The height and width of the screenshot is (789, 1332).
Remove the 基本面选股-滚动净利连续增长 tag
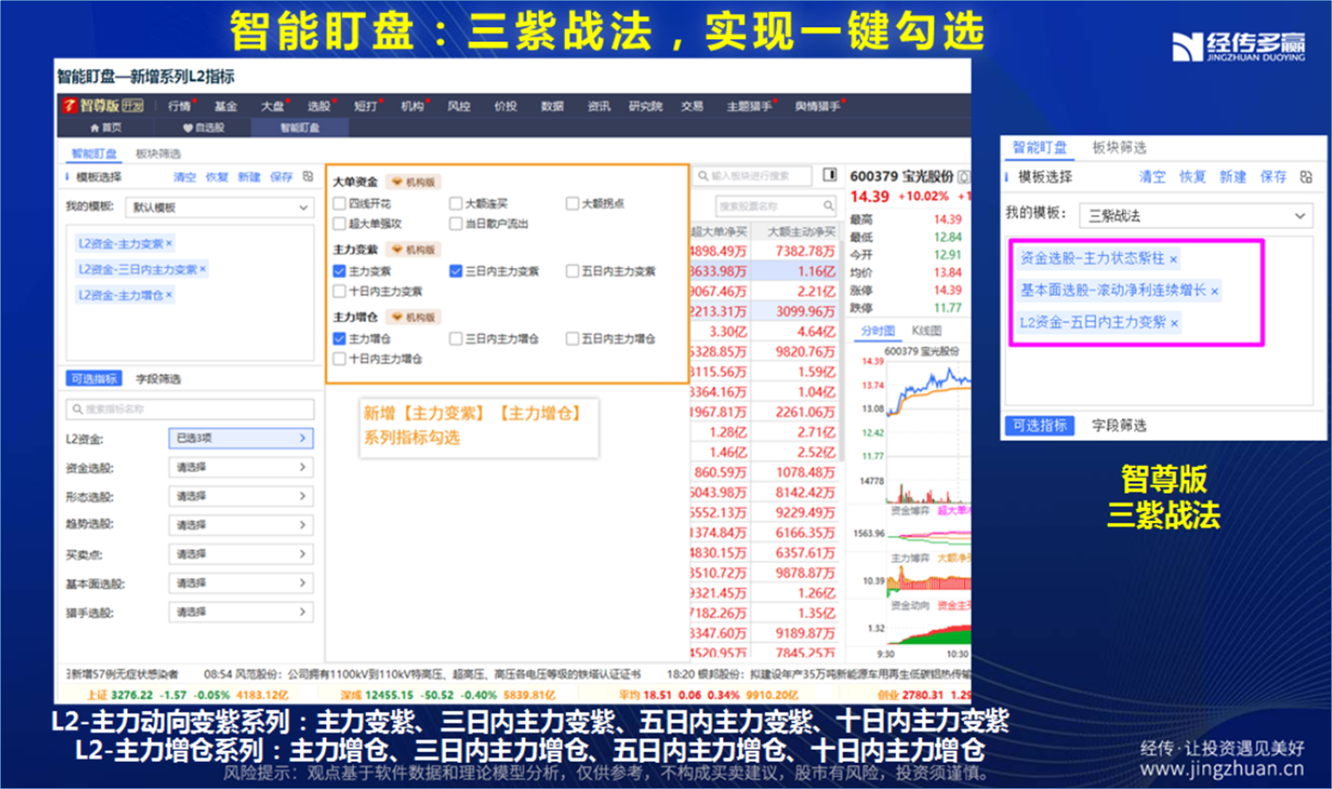pyautogui.click(x=1214, y=291)
